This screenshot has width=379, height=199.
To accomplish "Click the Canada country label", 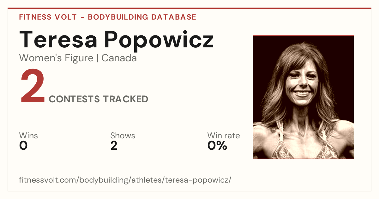I will pyautogui.click(x=119, y=58).
